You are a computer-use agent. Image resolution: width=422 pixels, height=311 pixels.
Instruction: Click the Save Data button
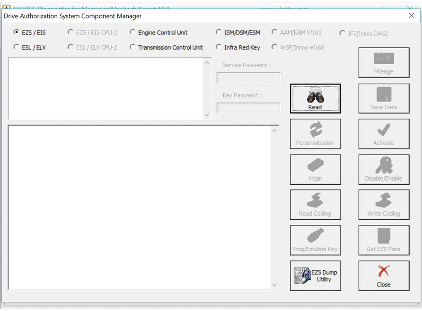tap(384, 99)
